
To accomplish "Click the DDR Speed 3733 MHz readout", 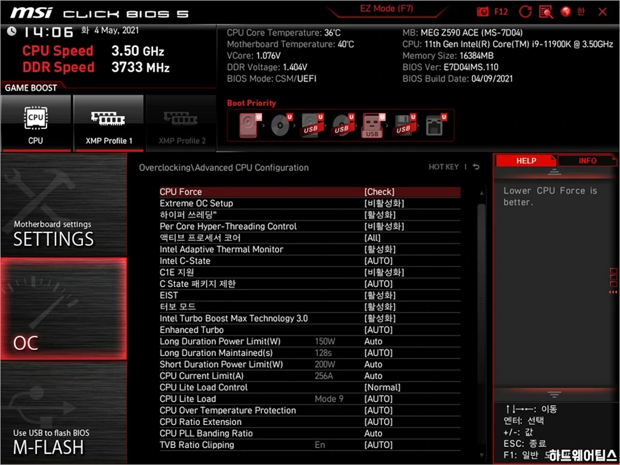I will (96, 67).
